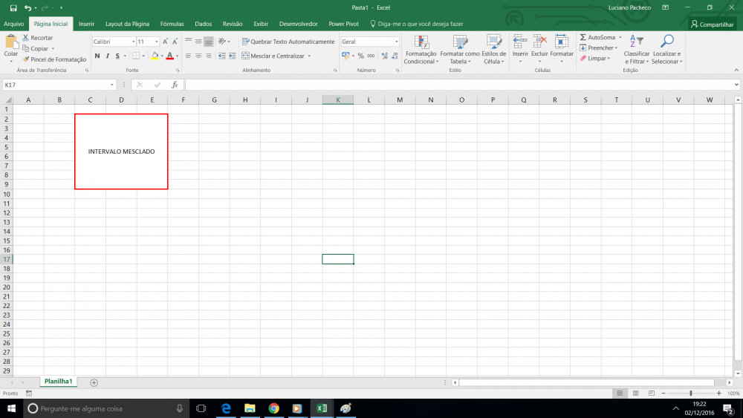Click the Compartilhar button
This screenshot has height=418, width=743.
[712, 24]
